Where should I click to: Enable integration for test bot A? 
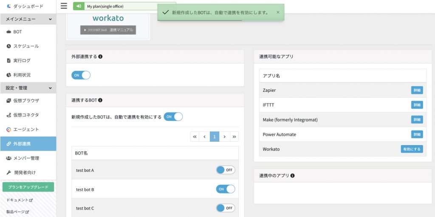[226, 170]
